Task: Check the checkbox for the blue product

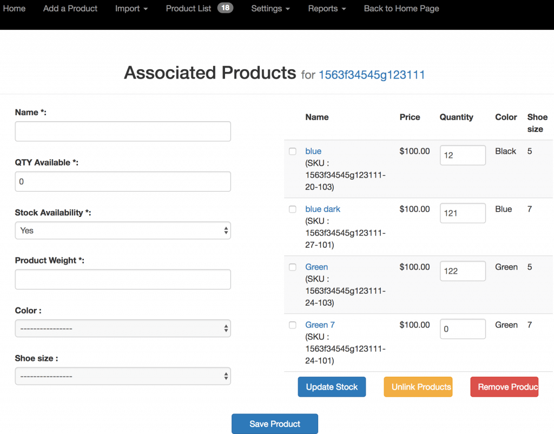Action: [x=293, y=152]
